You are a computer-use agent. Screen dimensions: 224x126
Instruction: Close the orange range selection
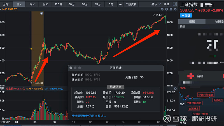41,13
